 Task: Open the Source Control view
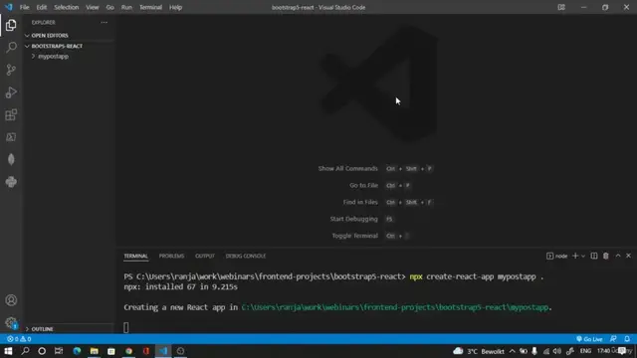[x=11, y=70]
